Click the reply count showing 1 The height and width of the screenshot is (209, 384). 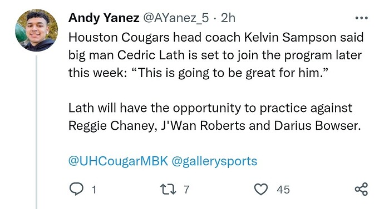click(94, 190)
